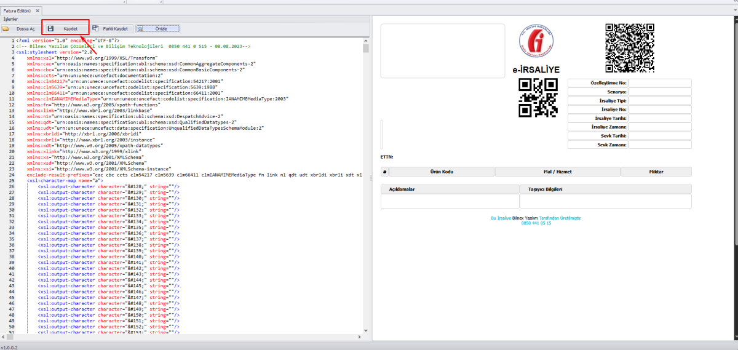Click the large QR code at top right
The height and width of the screenshot is (350, 738).
coord(630,48)
